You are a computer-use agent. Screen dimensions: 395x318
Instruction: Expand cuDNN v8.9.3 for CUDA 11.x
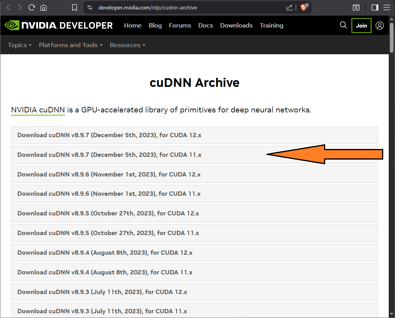(x=195, y=311)
